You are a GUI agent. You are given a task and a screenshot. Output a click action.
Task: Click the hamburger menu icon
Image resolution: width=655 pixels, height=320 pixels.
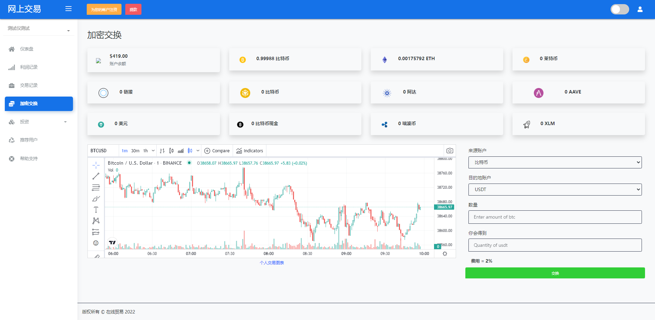tap(68, 9)
